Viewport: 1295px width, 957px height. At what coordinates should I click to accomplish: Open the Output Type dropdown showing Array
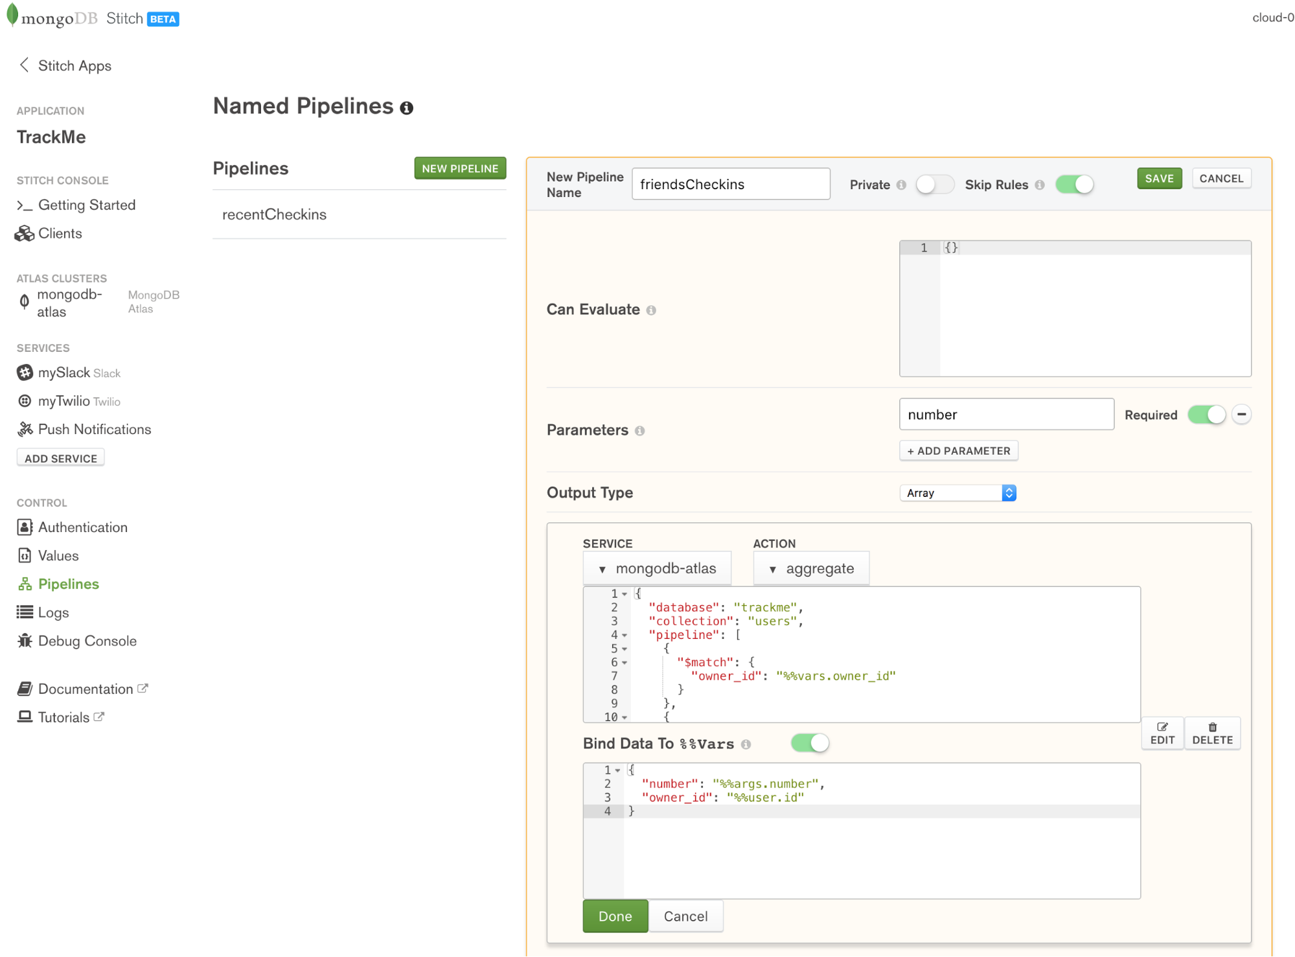tap(957, 492)
